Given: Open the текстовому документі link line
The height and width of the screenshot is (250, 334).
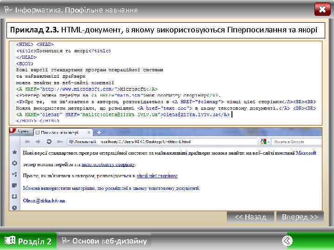Looking at the screenshot, I should coord(111,188).
